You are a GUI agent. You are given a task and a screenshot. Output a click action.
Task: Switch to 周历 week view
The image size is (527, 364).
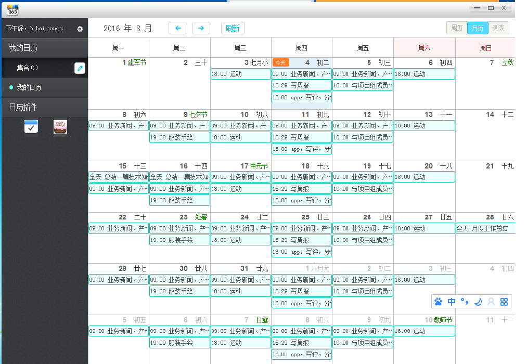coord(457,28)
